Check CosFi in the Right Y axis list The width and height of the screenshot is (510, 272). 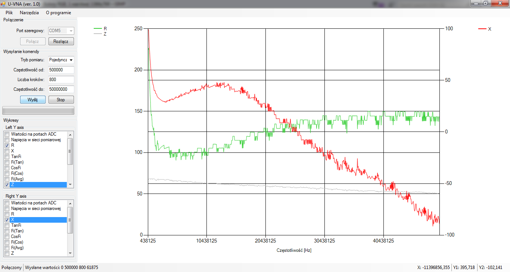tap(7, 237)
